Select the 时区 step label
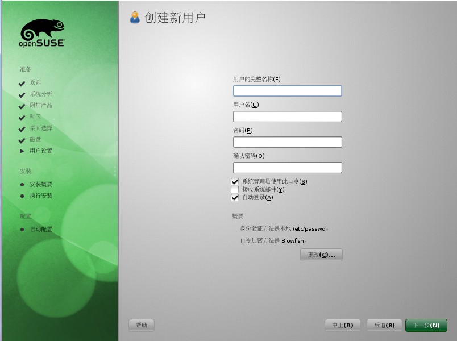The width and height of the screenshot is (457, 341). coord(35,117)
